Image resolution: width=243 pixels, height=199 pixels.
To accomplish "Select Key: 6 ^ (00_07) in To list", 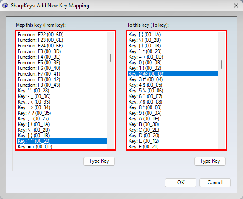I will [173, 96].
